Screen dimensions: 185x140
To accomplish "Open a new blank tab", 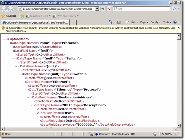I will (x=73, y=23).
